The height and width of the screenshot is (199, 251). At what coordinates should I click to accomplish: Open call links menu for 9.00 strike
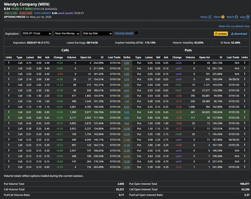point(9,118)
